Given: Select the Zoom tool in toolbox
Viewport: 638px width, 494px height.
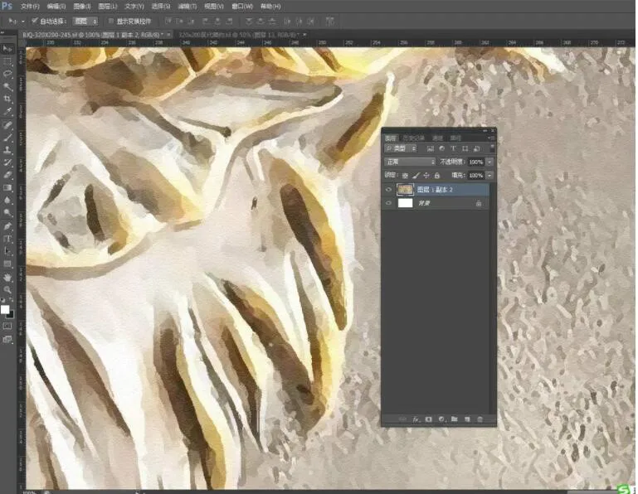Looking at the screenshot, I should point(7,290).
